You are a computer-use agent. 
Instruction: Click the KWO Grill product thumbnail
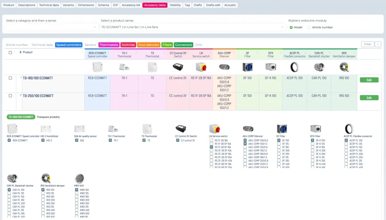[79, 178]
